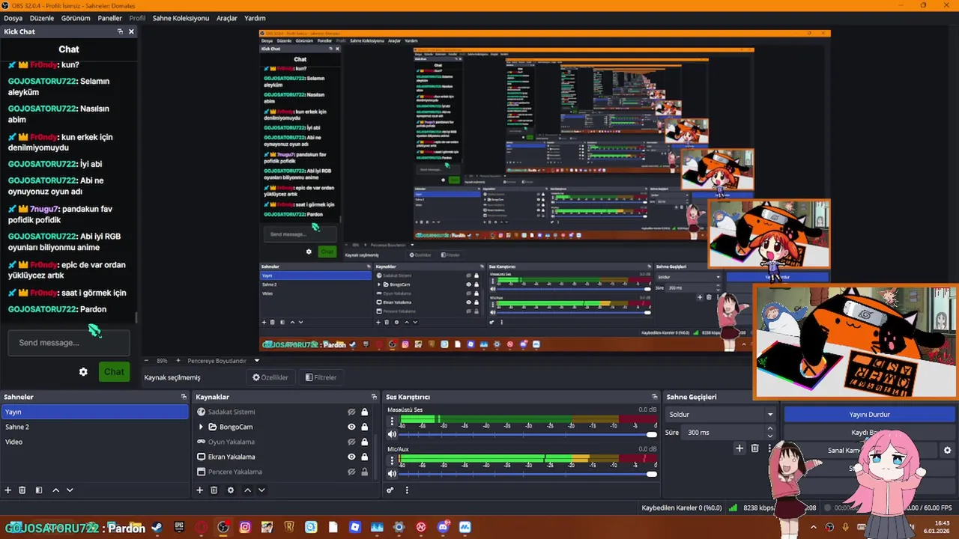Undock the Kaynaklar panel
959x539 pixels.
coord(374,397)
